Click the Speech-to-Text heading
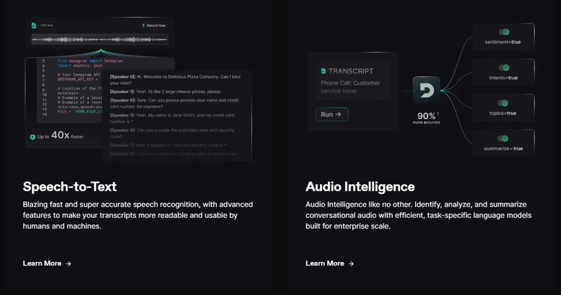The height and width of the screenshot is (295, 561). [x=69, y=186]
